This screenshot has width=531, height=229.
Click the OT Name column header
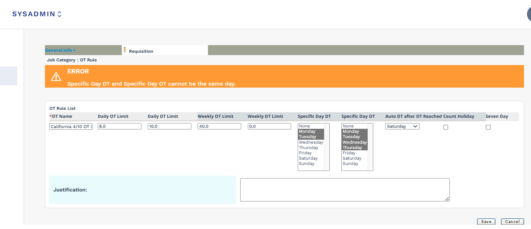point(61,116)
